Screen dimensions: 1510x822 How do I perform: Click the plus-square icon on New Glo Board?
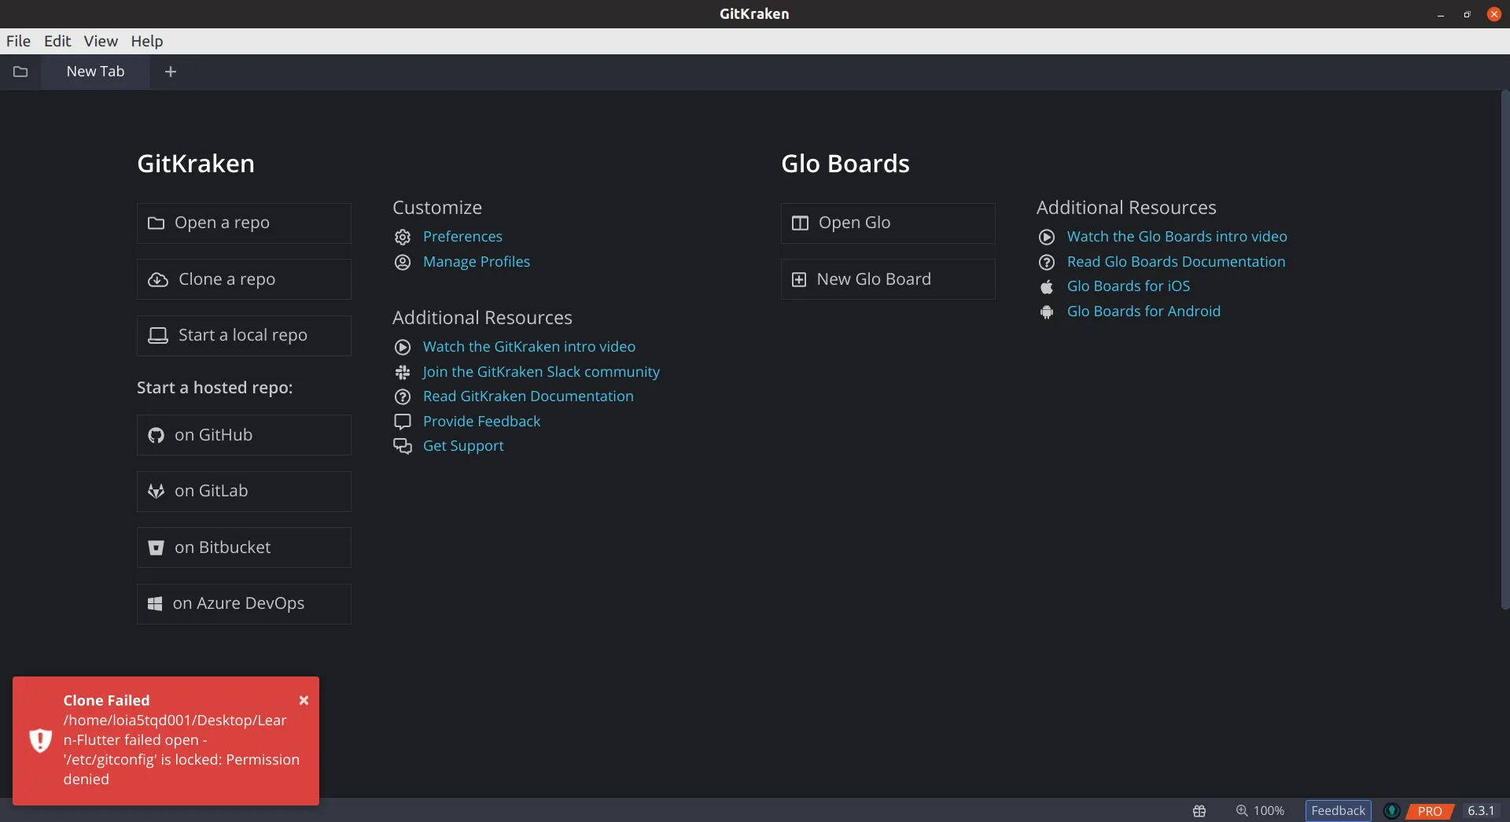799,280
